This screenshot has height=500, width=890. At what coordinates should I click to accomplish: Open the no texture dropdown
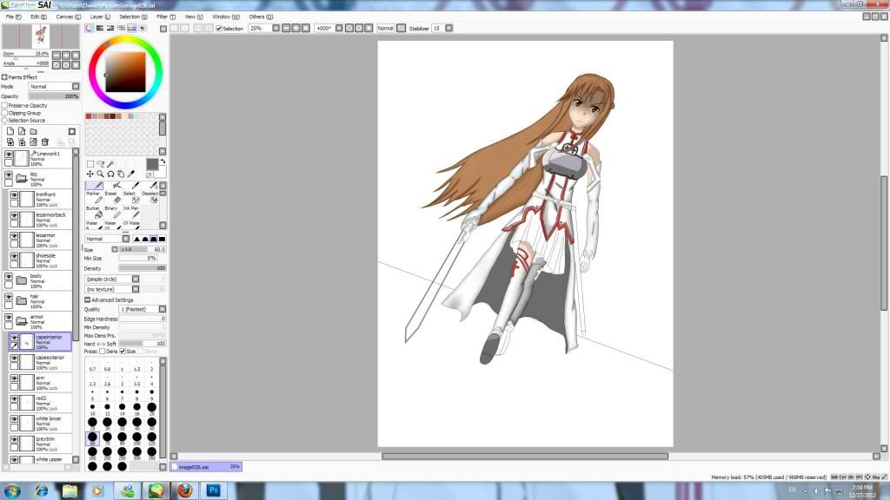point(112,289)
